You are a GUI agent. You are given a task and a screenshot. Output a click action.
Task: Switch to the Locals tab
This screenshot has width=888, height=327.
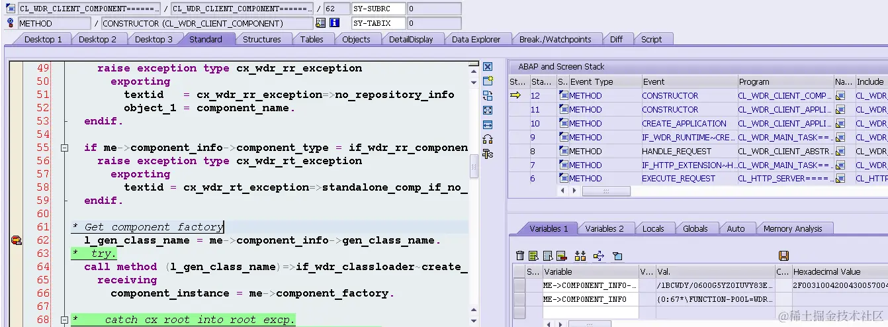(653, 229)
